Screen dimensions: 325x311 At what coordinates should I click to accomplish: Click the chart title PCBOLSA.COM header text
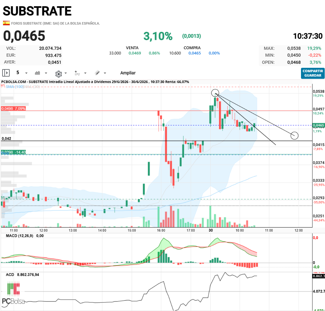(x=95, y=82)
